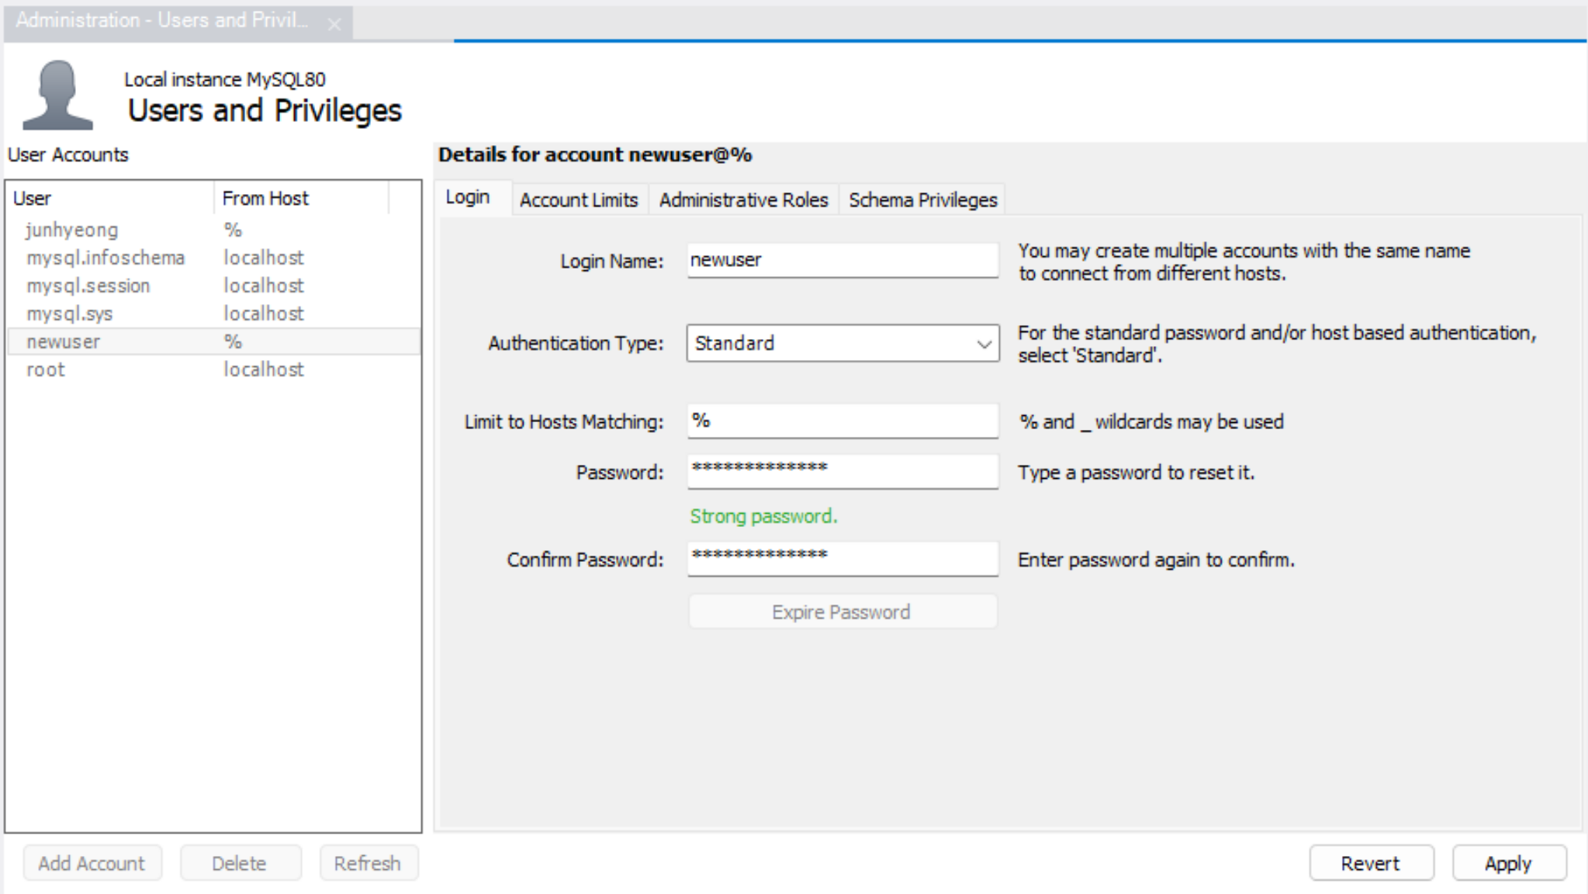Open the Authentication Type dropdown
1588x894 pixels.
[x=842, y=343]
